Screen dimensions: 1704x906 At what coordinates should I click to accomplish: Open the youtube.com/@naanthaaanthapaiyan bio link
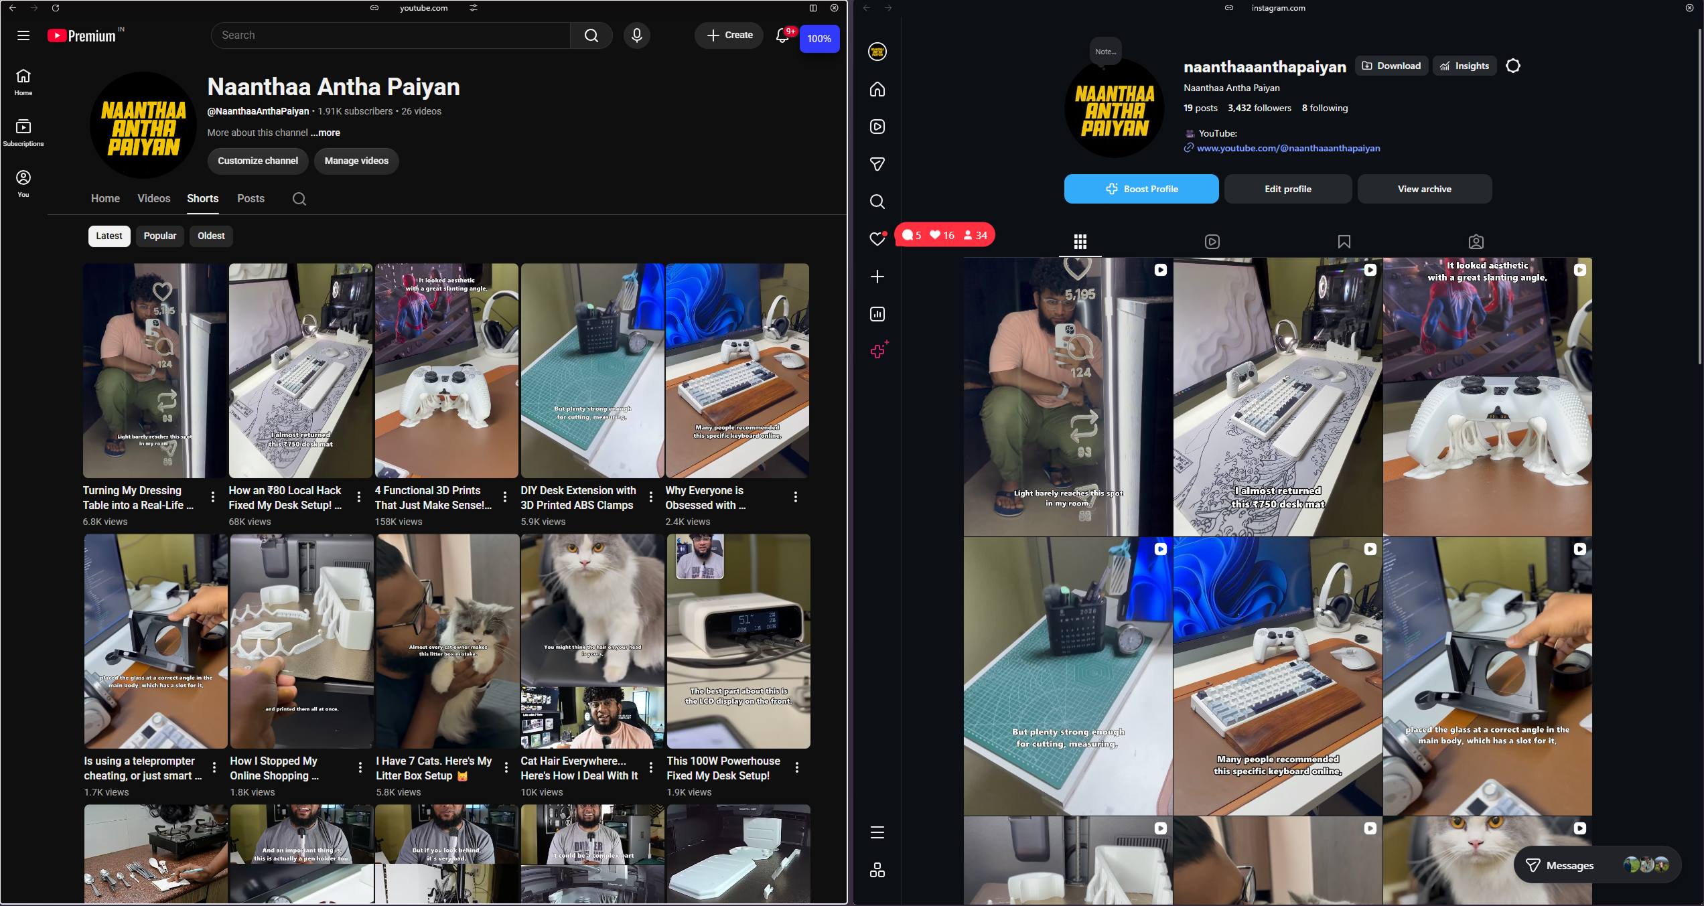[1288, 148]
